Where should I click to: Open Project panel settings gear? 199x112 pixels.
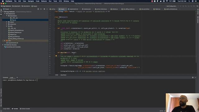coord(44,9)
